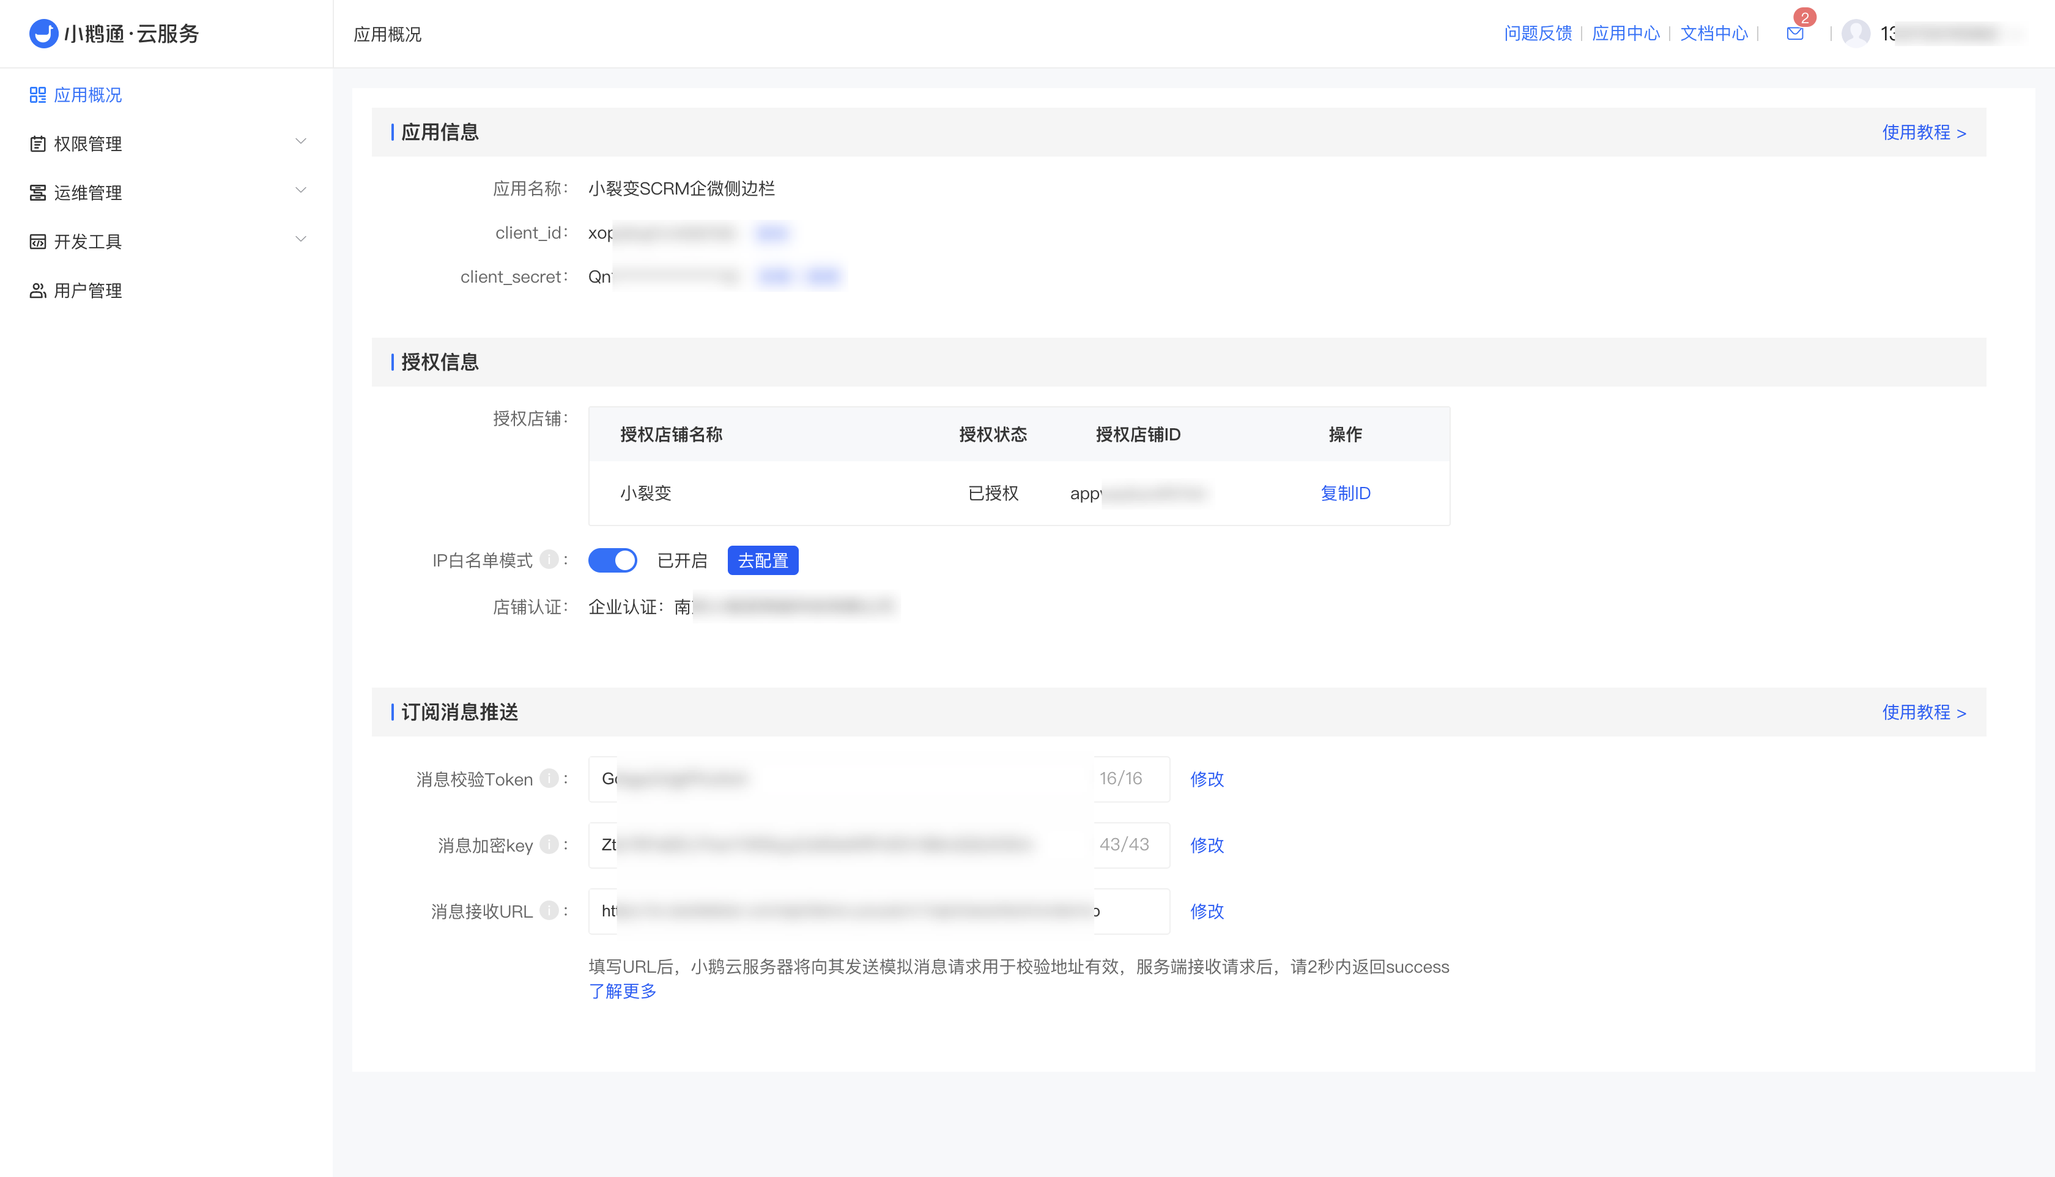Click the 消息接收URL input field

[x=879, y=911]
